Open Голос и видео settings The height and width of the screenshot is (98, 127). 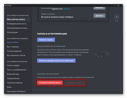(x=13, y=65)
